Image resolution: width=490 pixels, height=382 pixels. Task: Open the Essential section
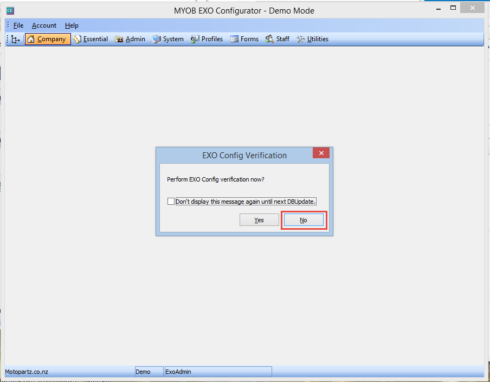(x=91, y=39)
